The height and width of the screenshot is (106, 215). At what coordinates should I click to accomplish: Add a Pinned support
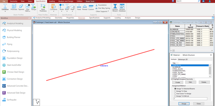click(85, 7)
